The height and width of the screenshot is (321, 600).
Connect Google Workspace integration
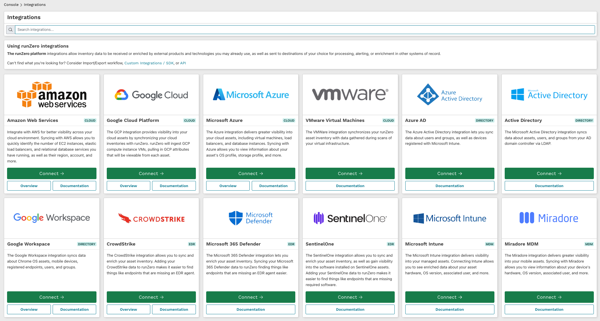pyautogui.click(x=52, y=297)
